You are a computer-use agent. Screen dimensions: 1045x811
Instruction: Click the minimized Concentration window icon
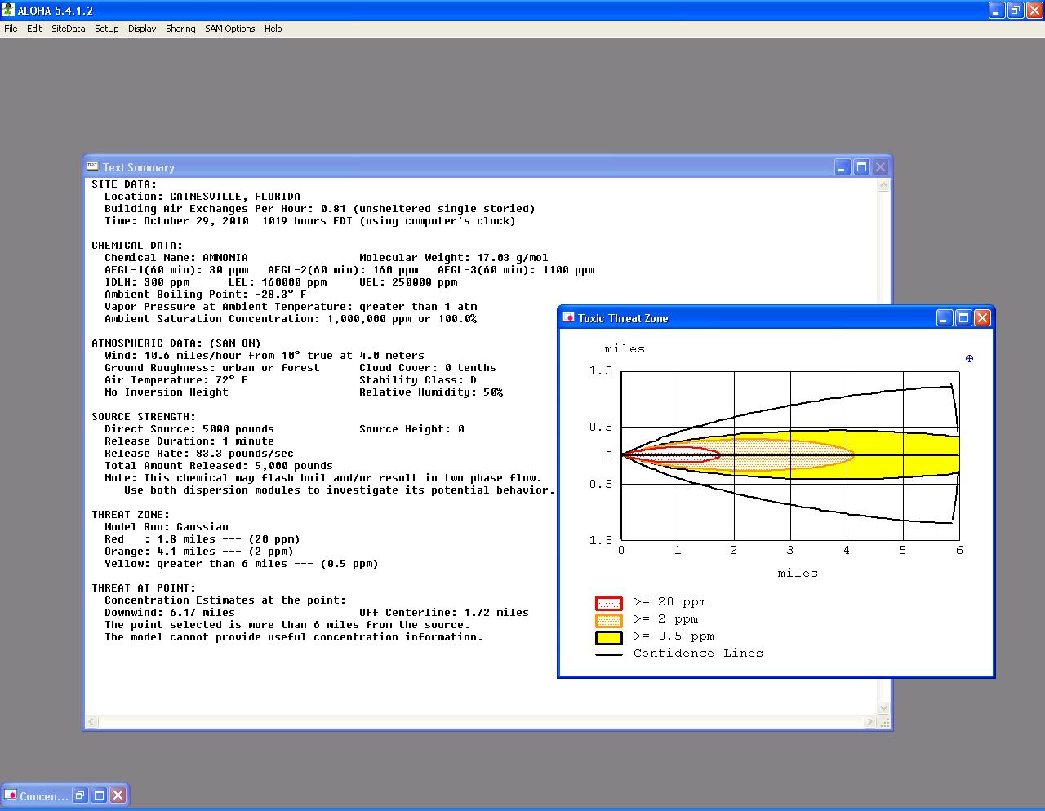coord(11,795)
